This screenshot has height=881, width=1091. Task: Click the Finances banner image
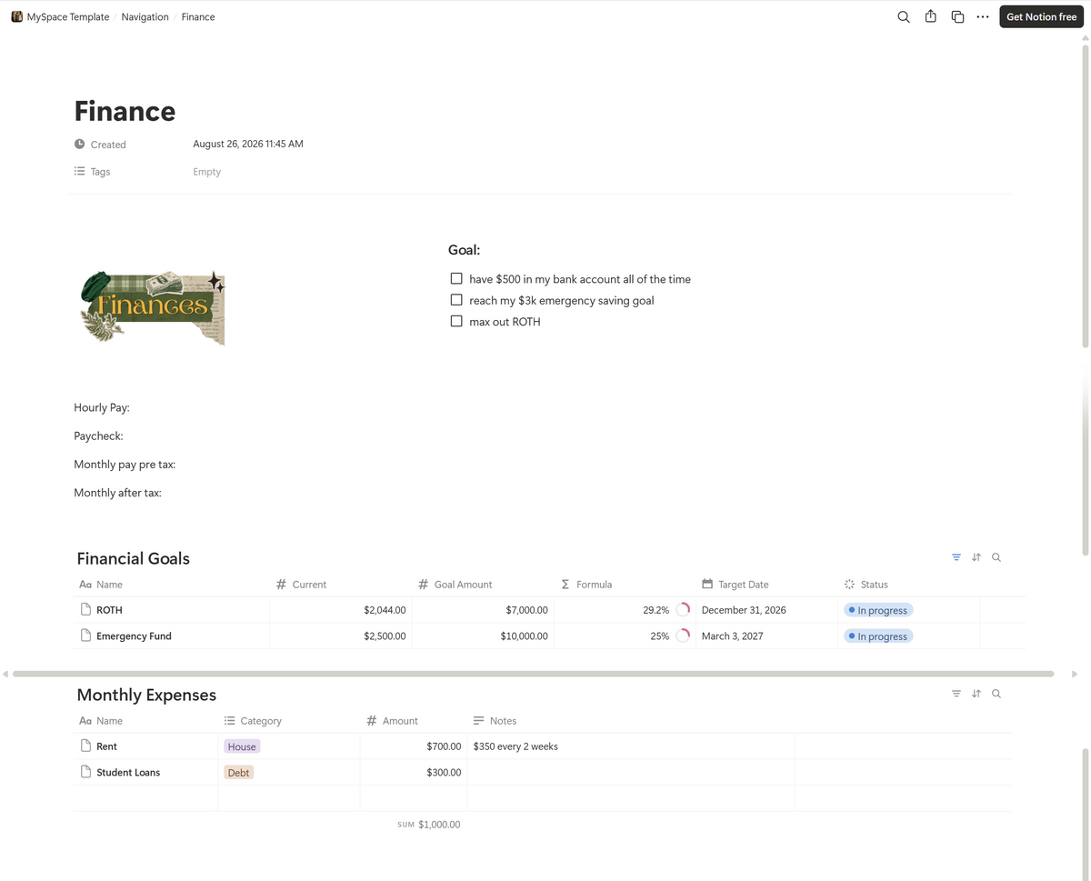(x=153, y=306)
